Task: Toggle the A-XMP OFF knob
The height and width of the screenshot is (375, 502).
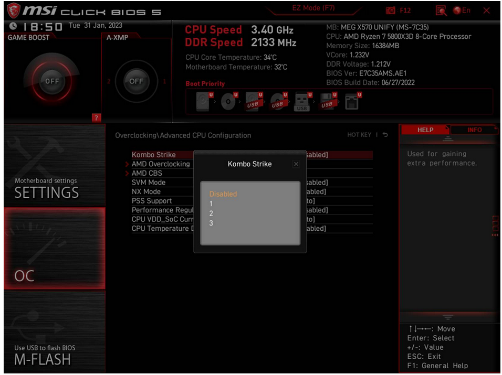Action: 136,81
